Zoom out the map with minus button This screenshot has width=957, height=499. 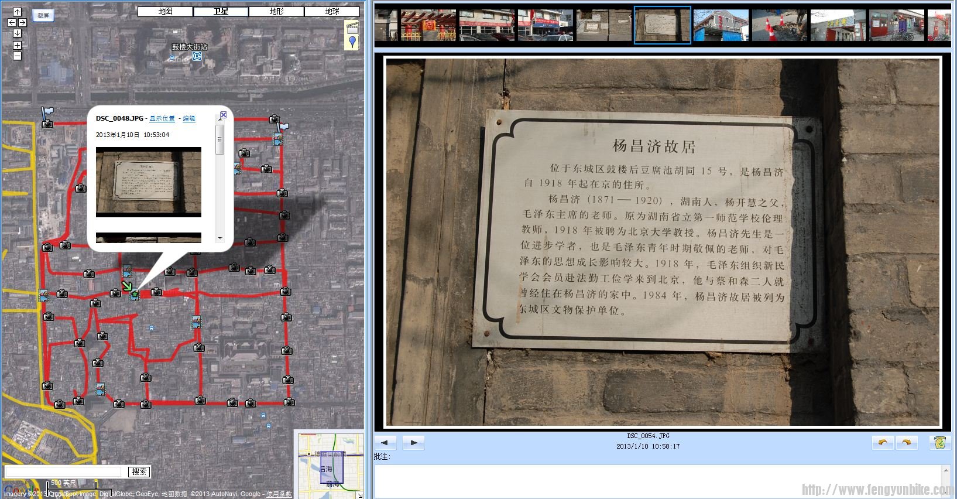pyautogui.click(x=17, y=56)
